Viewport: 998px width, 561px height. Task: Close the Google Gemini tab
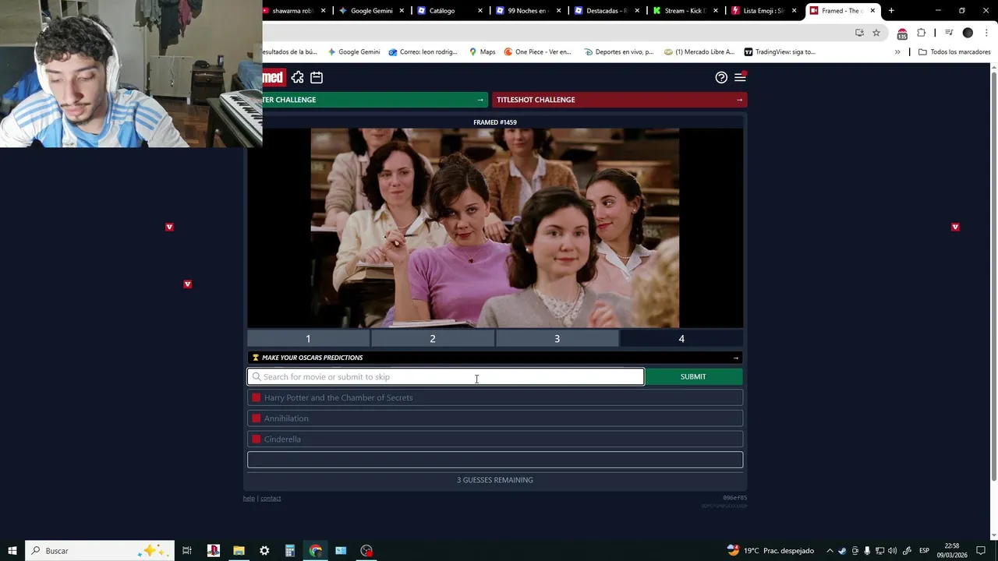402,11
